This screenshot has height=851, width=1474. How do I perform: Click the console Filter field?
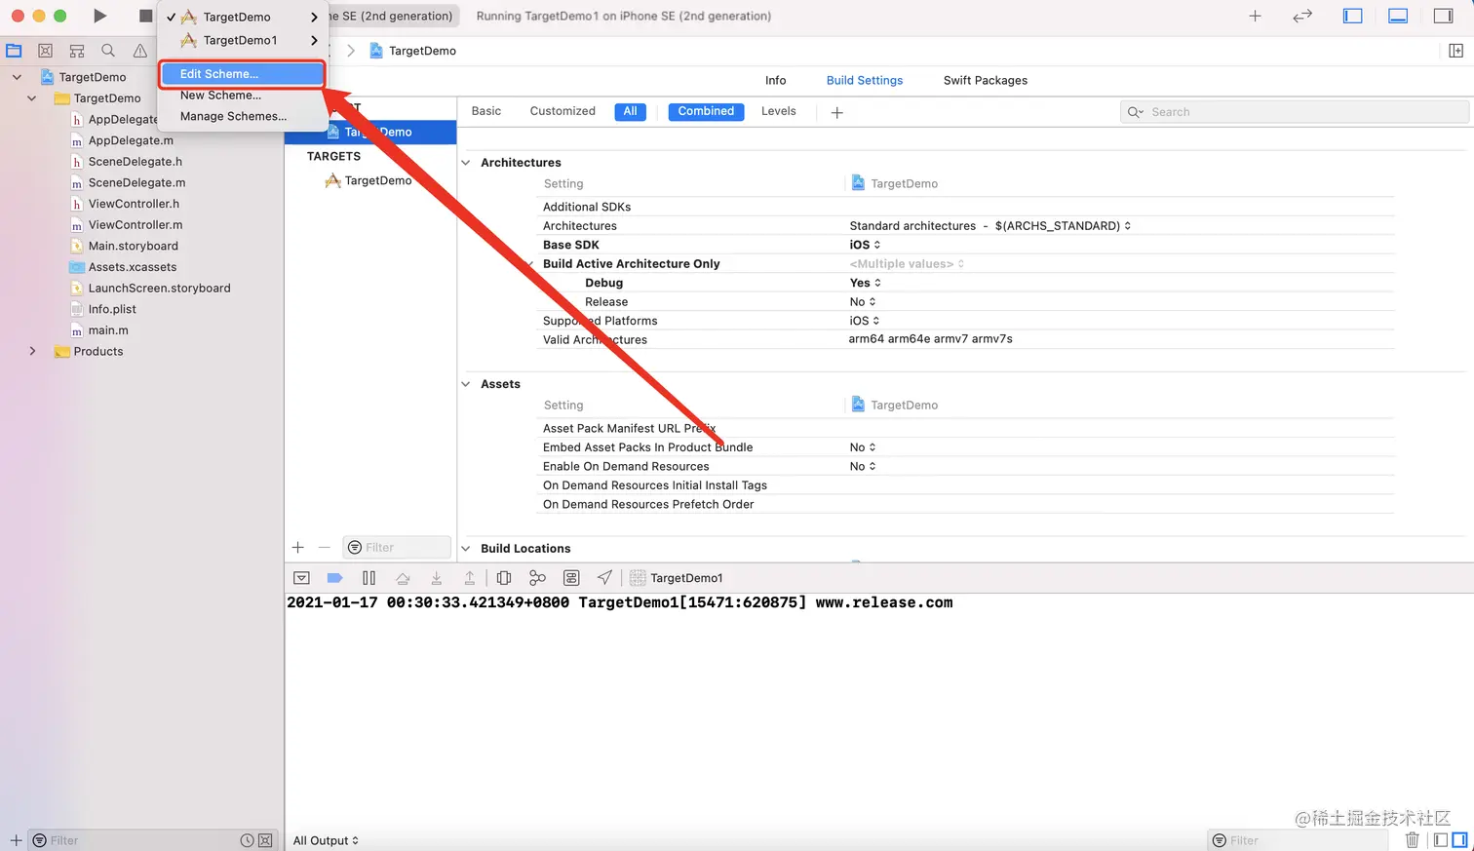(x=1298, y=840)
